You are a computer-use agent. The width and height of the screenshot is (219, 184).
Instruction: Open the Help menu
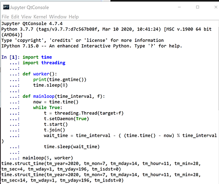(x=74, y=17)
